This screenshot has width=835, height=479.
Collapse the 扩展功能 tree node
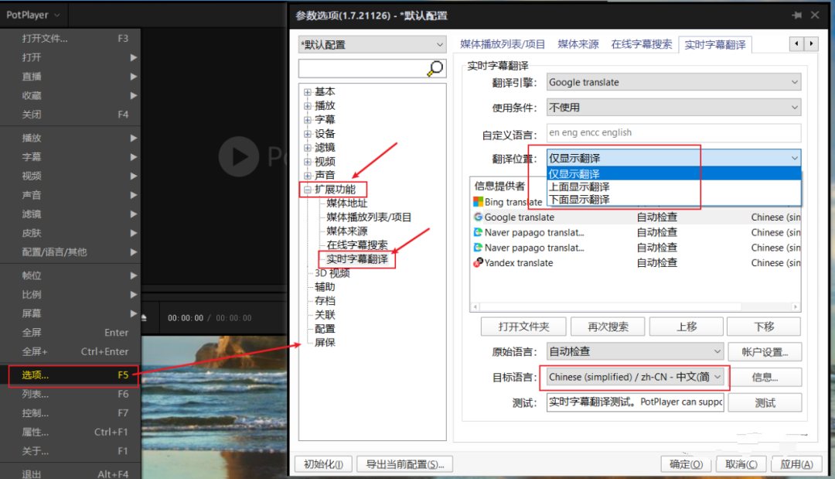pyautogui.click(x=307, y=189)
